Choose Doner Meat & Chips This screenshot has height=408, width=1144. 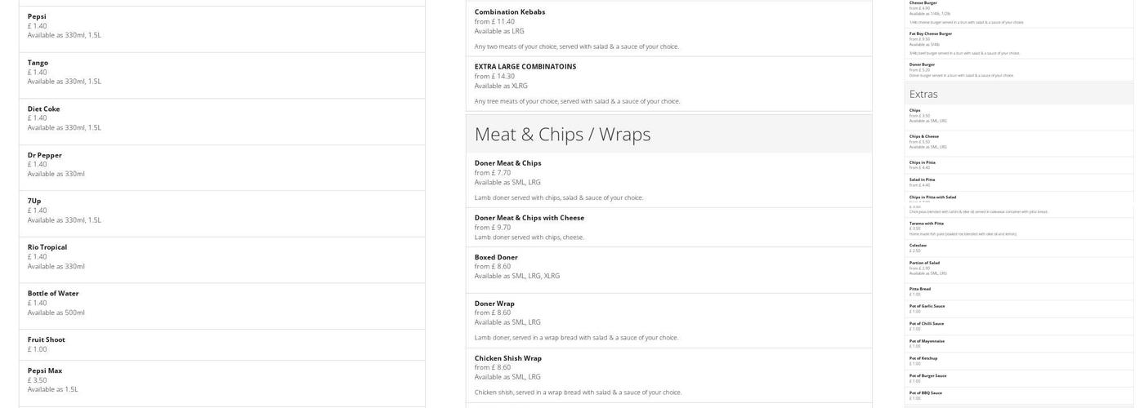[507, 163]
